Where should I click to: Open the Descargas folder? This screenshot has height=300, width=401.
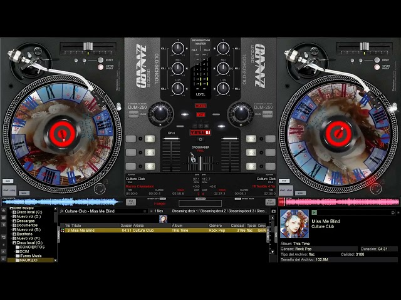26,221
